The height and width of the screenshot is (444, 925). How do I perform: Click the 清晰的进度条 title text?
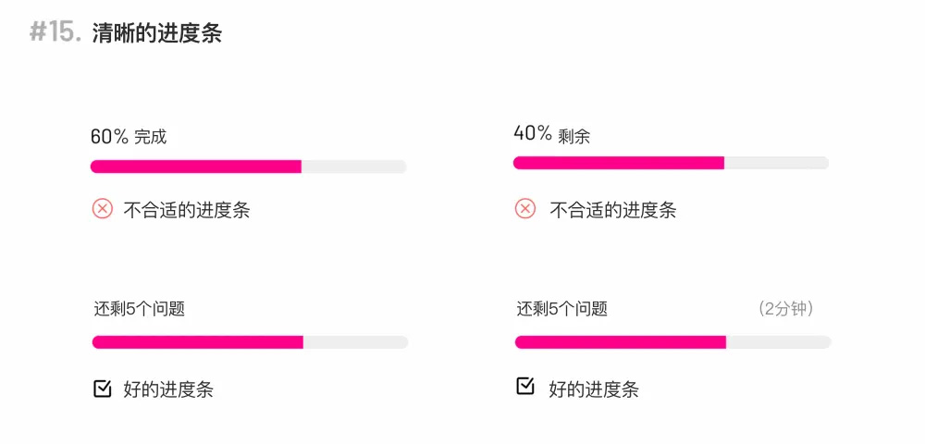click(x=157, y=34)
